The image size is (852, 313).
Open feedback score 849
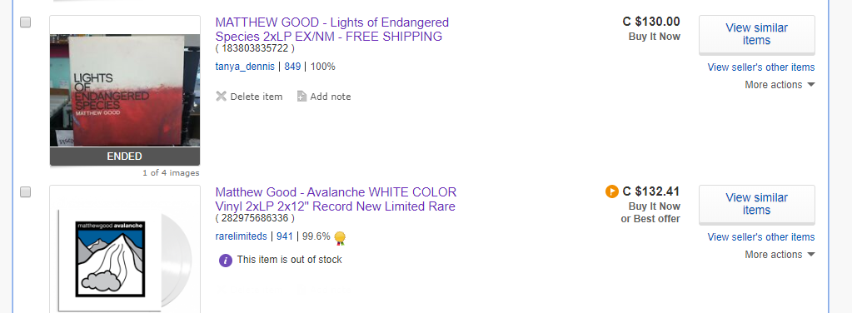pos(292,67)
